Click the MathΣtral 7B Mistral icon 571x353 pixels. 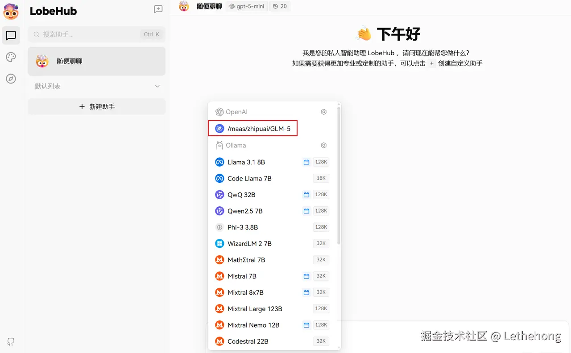click(x=219, y=260)
